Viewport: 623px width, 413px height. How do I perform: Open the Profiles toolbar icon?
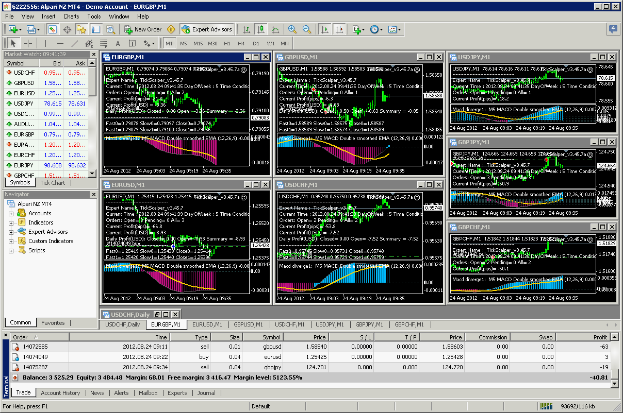(x=30, y=29)
